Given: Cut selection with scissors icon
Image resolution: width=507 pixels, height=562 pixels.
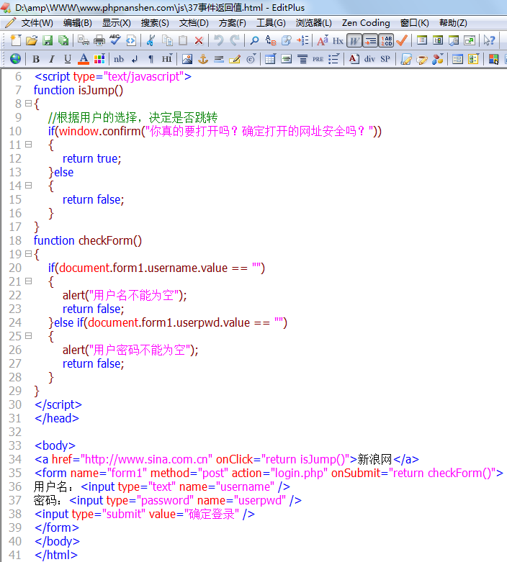Looking at the screenshot, I should (151, 40).
